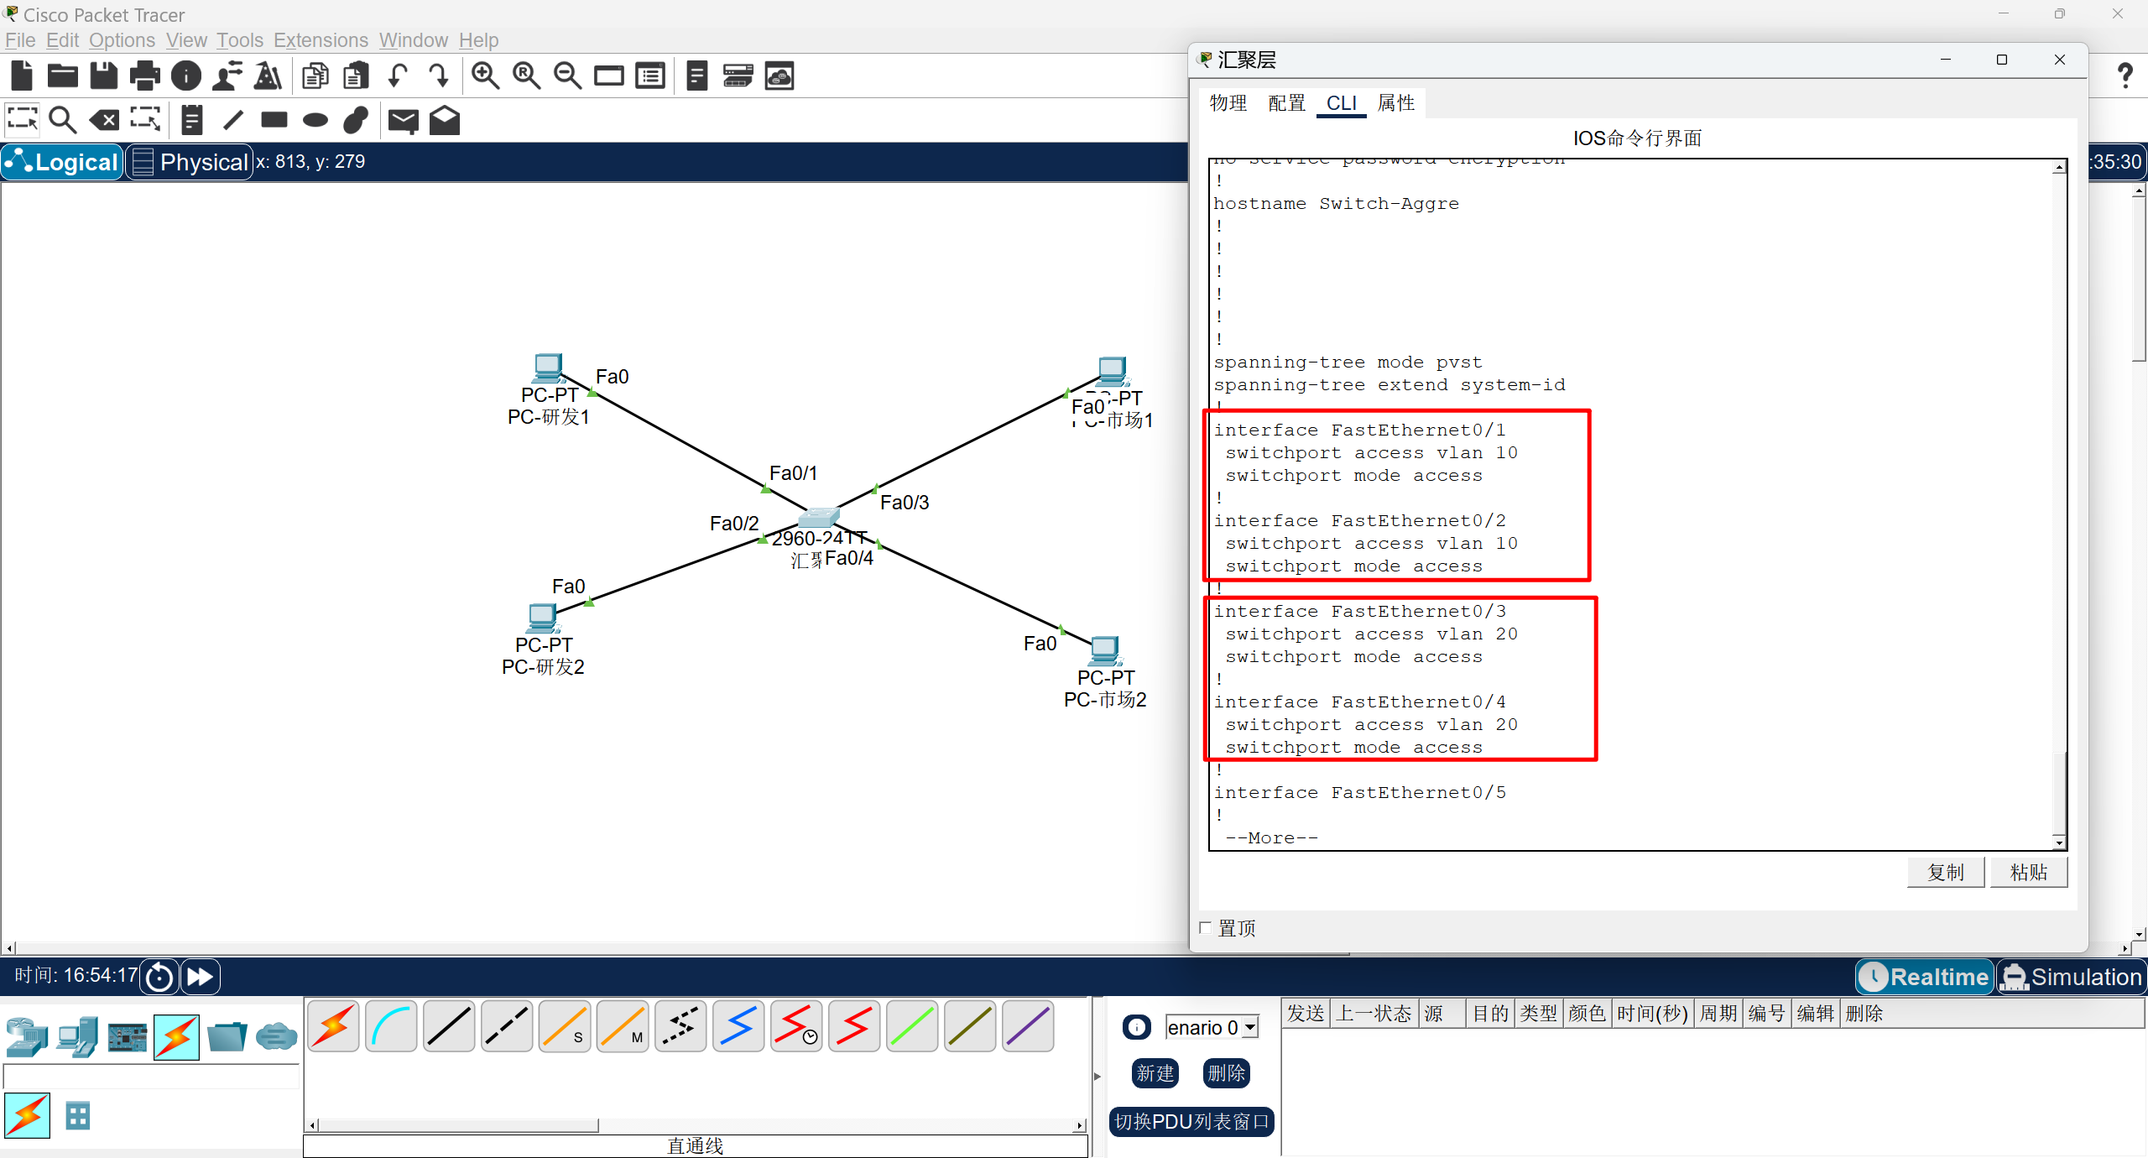Reset workspace zoom level
Viewport: 2148px width, 1158px height.
point(526,76)
